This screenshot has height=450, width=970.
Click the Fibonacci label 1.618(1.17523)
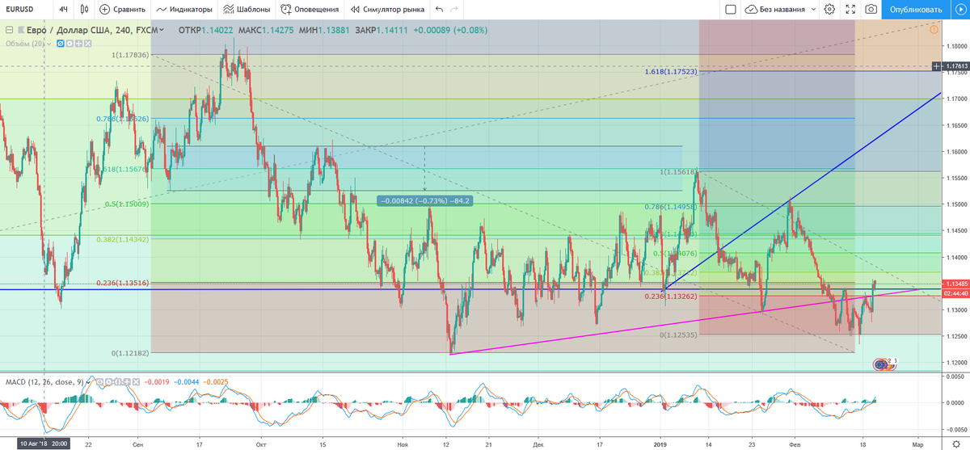[x=670, y=72]
